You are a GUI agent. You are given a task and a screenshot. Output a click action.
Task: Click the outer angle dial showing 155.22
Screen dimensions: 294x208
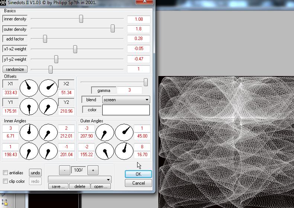(x=105, y=151)
